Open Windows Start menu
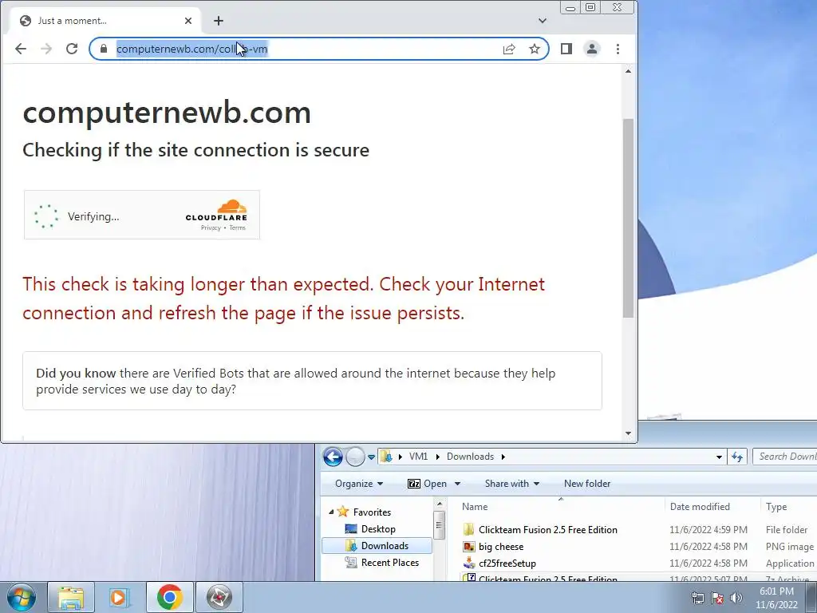817x613 pixels. point(22,597)
